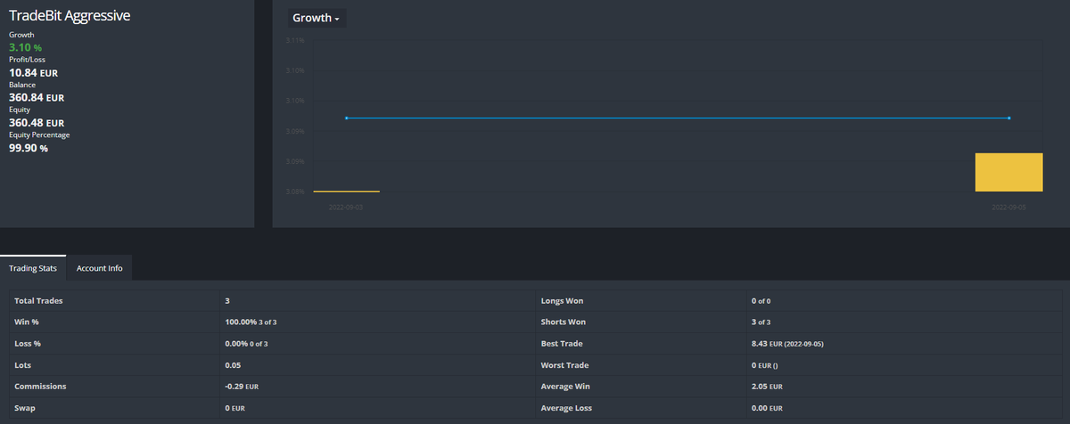Screen dimensions: 1070x424
Task: Click the right data point on the blue line
Action: pyautogui.click(x=1008, y=118)
